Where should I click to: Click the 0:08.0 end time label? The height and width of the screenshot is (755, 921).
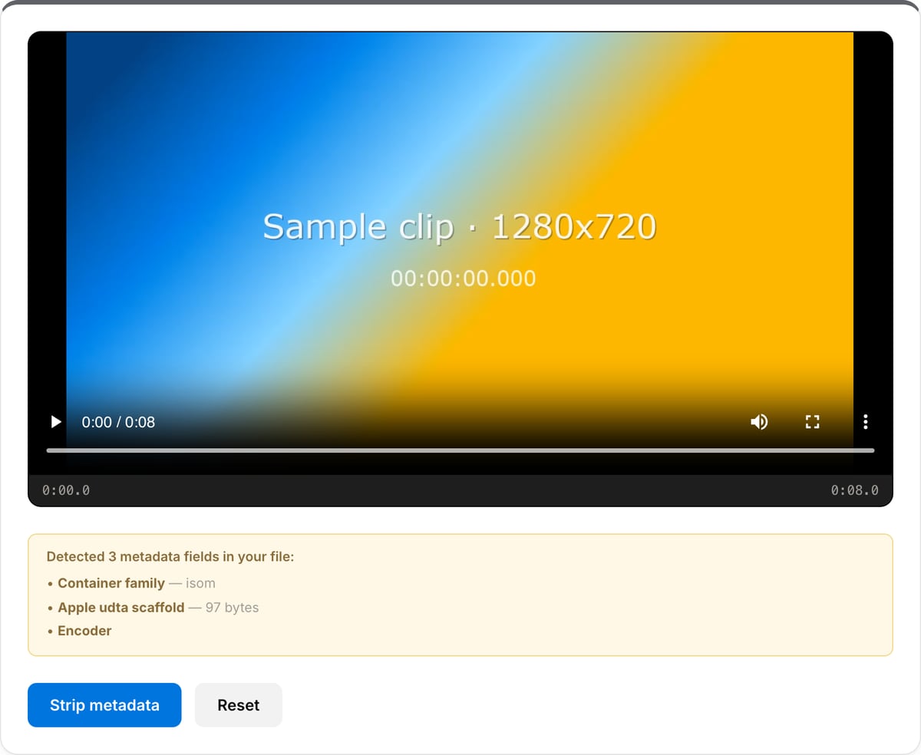[x=855, y=490]
